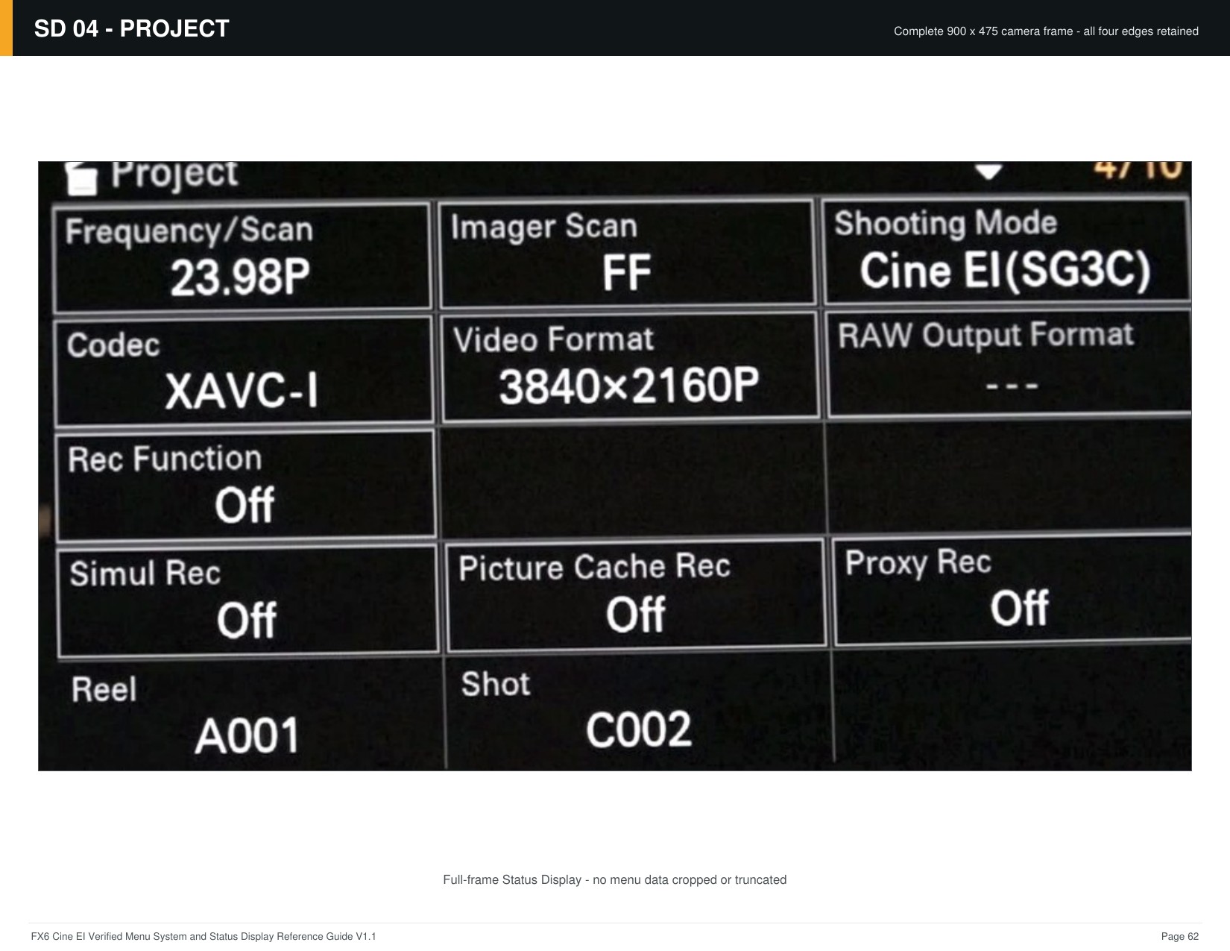1230x951 pixels.
Task: Open the Shooting Mode Cine EI(SG3C) cell
Action: (x=1006, y=251)
